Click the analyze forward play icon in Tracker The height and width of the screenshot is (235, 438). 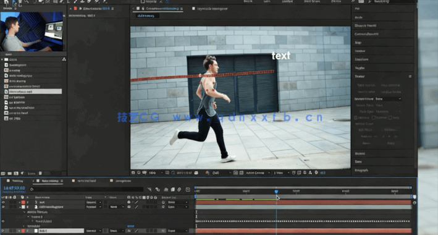point(389,137)
